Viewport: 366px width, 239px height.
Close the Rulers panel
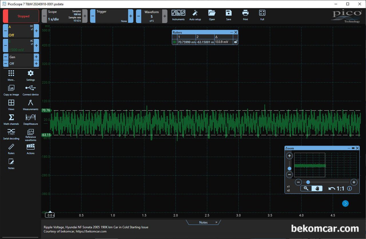[236, 32]
